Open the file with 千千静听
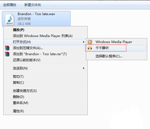This screenshot has height=129, width=150. pyautogui.click(x=102, y=48)
